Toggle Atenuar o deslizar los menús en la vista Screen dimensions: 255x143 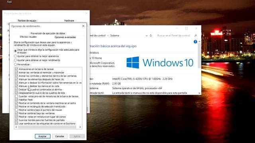pyautogui.click(x=16, y=86)
